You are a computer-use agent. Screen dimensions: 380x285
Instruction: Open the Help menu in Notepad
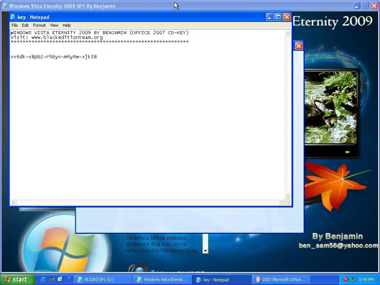coord(67,25)
